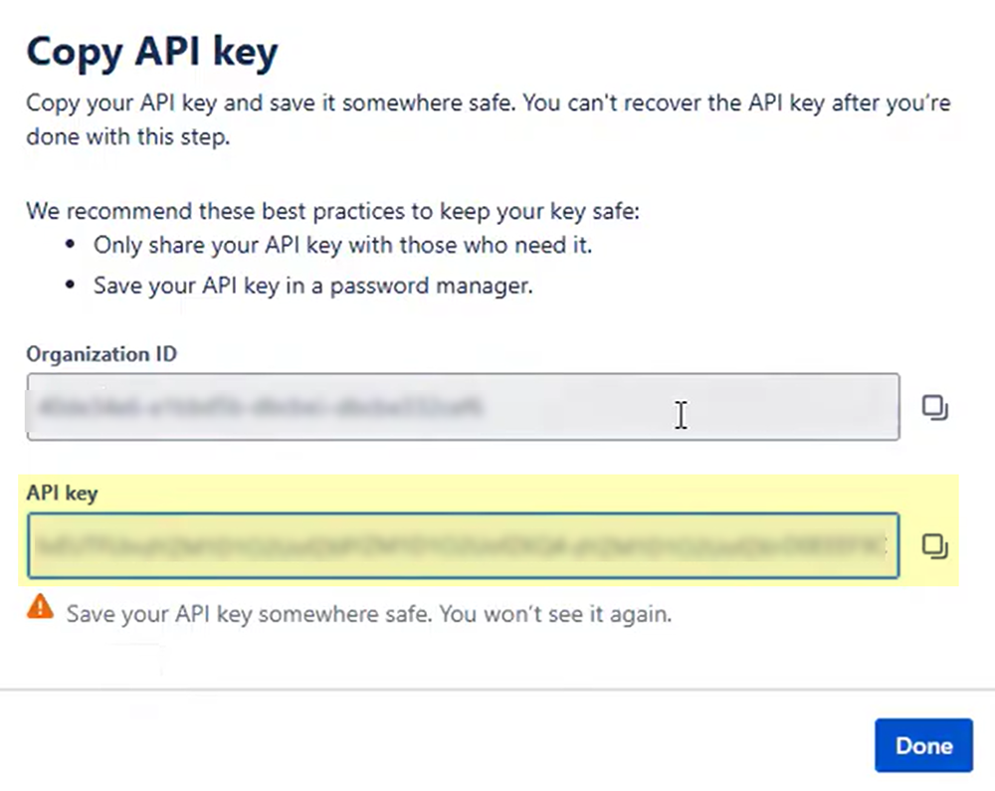Click the "done with this step." text line
The image size is (995, 791).
(127, 137)
